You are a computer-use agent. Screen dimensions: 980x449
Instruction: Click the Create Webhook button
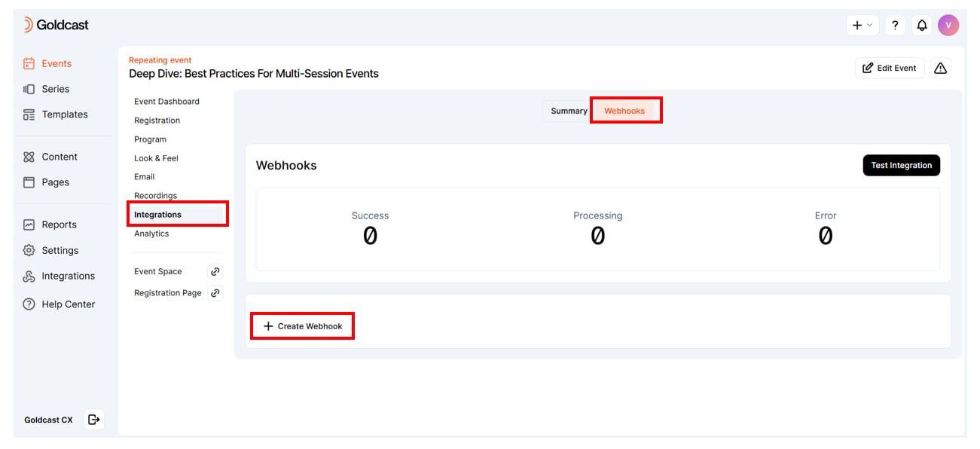(x=302, y=326)
